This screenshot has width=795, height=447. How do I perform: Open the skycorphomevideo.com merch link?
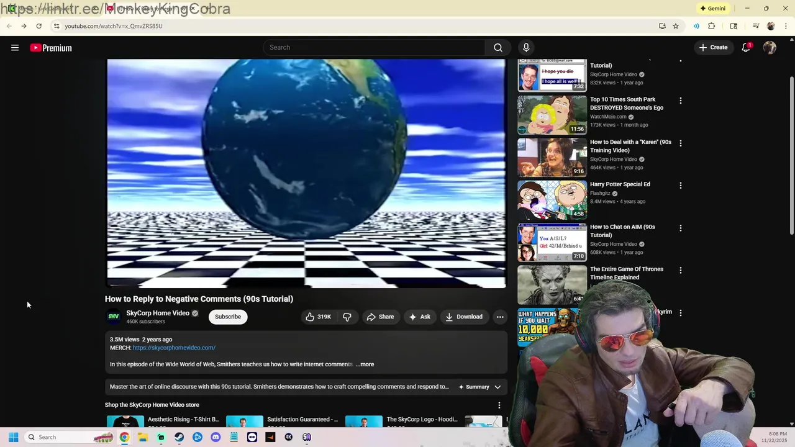(x=174, y=348)
